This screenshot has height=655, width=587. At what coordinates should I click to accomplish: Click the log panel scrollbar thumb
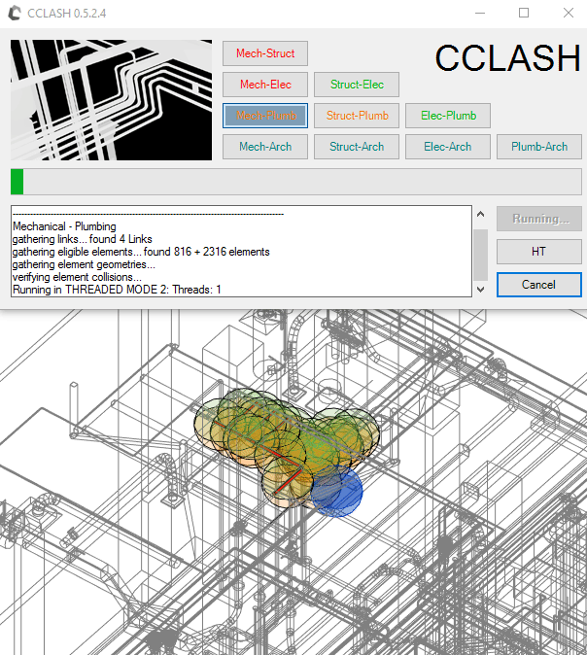point(481,255)
